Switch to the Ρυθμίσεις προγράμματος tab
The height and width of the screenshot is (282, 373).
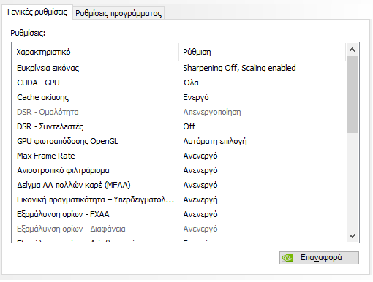pos(118,13)
